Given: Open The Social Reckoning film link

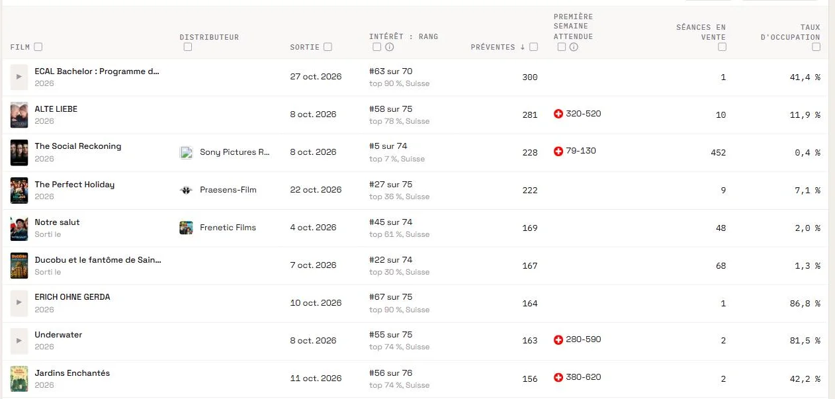Looking at the screenshot, I should click(78, 146).
